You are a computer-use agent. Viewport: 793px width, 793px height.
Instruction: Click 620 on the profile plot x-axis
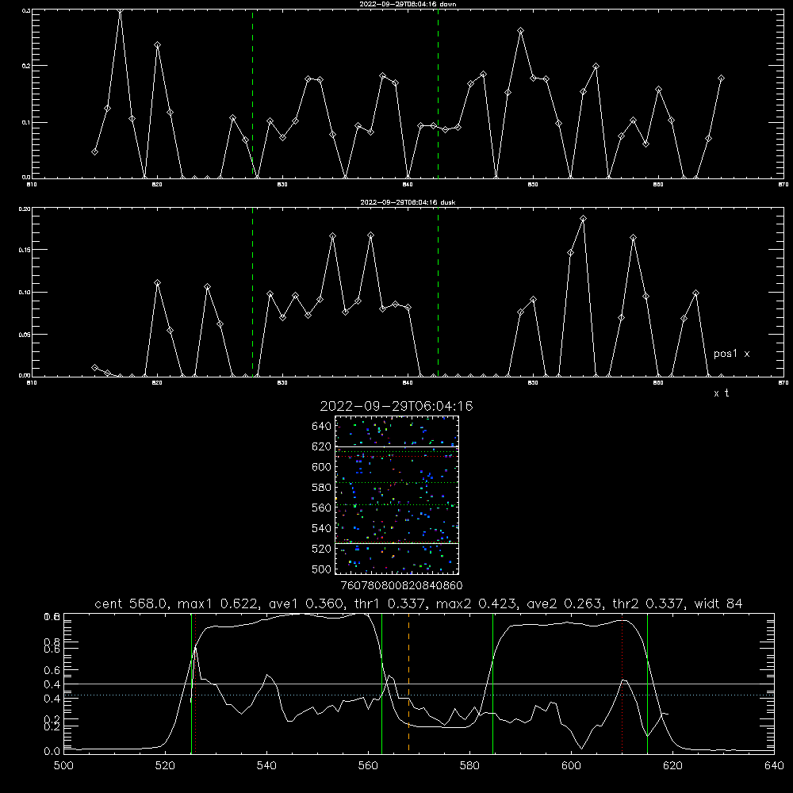point(672,765)
